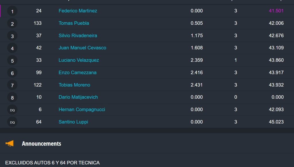Click the orange Announcements megaphone icon
The height and width of the screenshot is (167, 294).
(9, 144)
